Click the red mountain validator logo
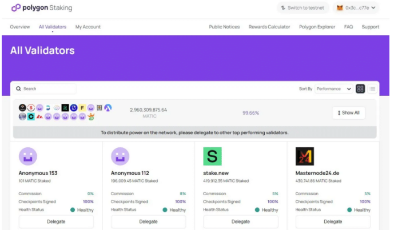Screen dimensions: 398x230 click(39, 116)
